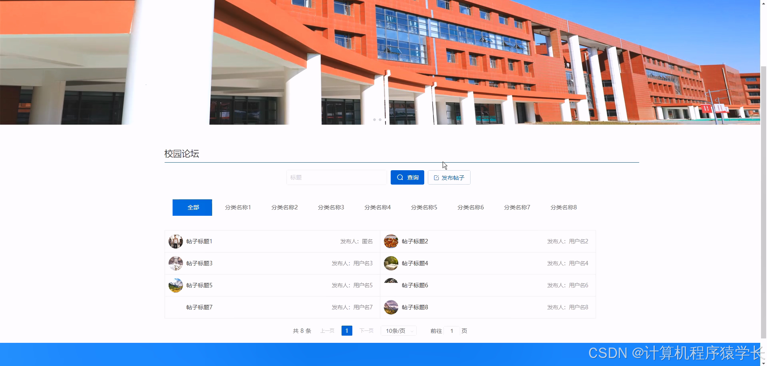Viewport: 767px width, 366px height.
Task: Open the post 帖子标题4
Action: coord(415,263)
